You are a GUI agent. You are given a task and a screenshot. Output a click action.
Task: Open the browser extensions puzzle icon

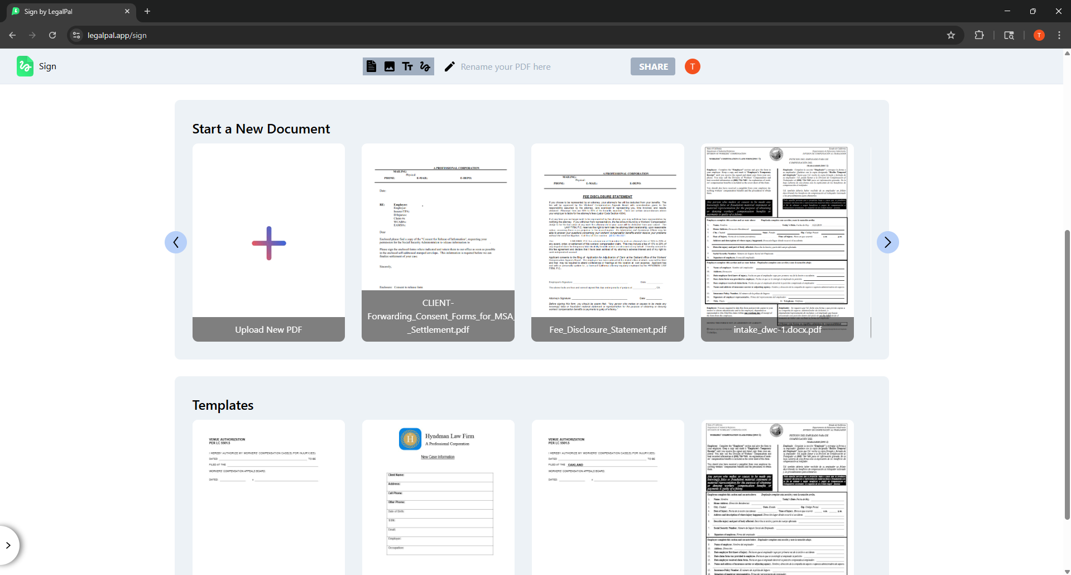[979, 35]
